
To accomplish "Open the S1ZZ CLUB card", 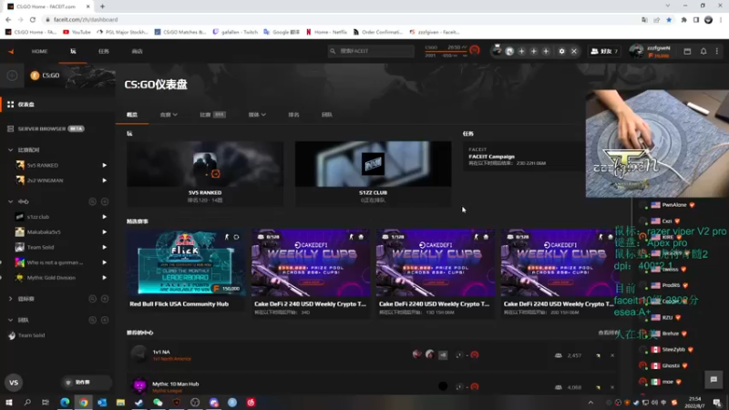I will pos(373,173).
